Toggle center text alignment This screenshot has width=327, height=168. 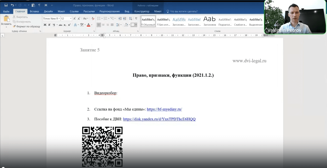coord(103,25)
